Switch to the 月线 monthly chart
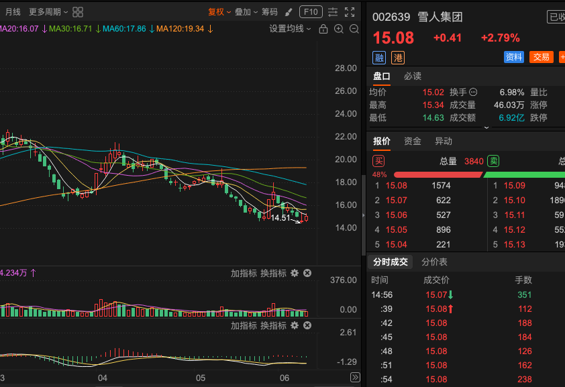This screenshot has width=565, height=387. coord(13,12)
